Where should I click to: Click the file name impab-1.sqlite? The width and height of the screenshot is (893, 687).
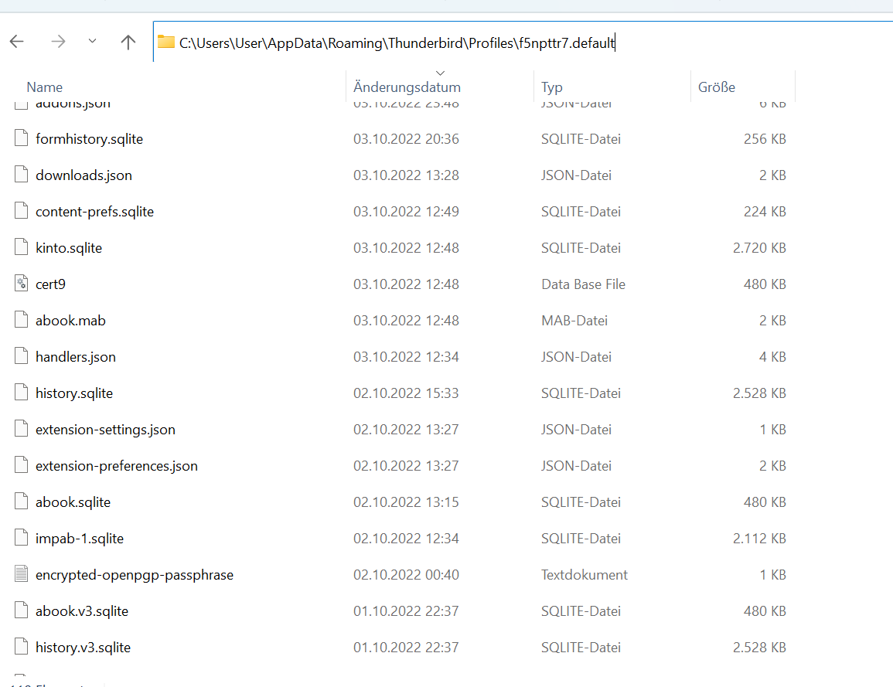(x=80, y=539)
